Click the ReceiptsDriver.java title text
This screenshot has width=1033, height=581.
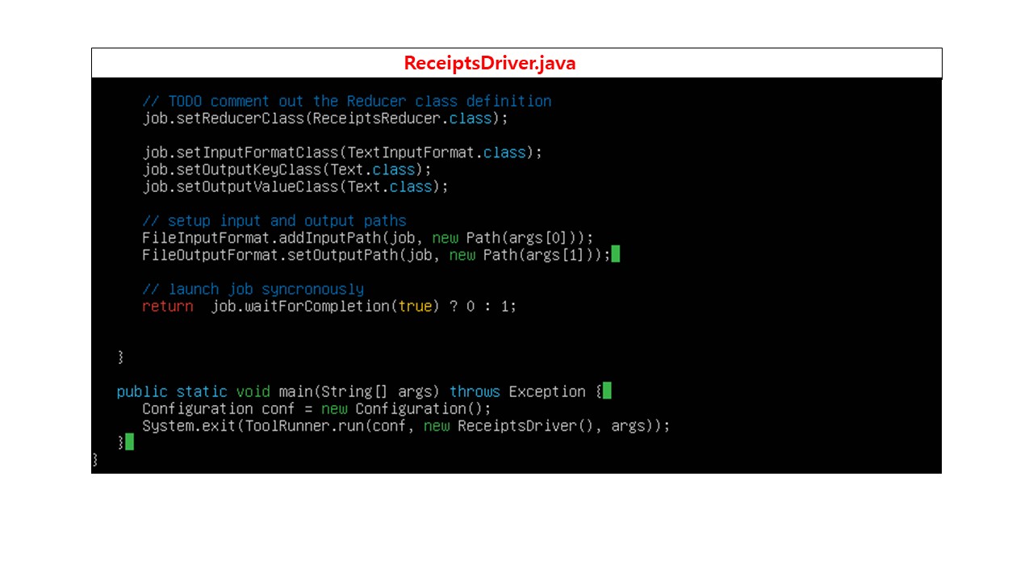[490, 63]
